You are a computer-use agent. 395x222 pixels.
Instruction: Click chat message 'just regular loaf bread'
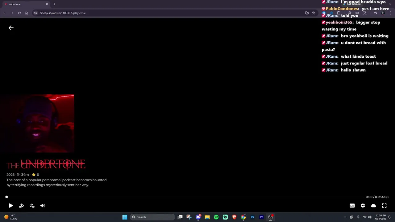click(355, 63)
